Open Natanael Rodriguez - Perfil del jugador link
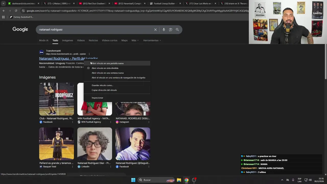 click(68, 59)
